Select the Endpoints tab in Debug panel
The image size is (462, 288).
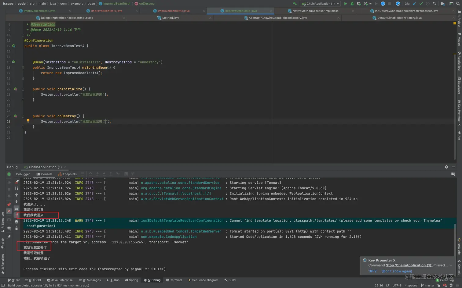[68, 174]
